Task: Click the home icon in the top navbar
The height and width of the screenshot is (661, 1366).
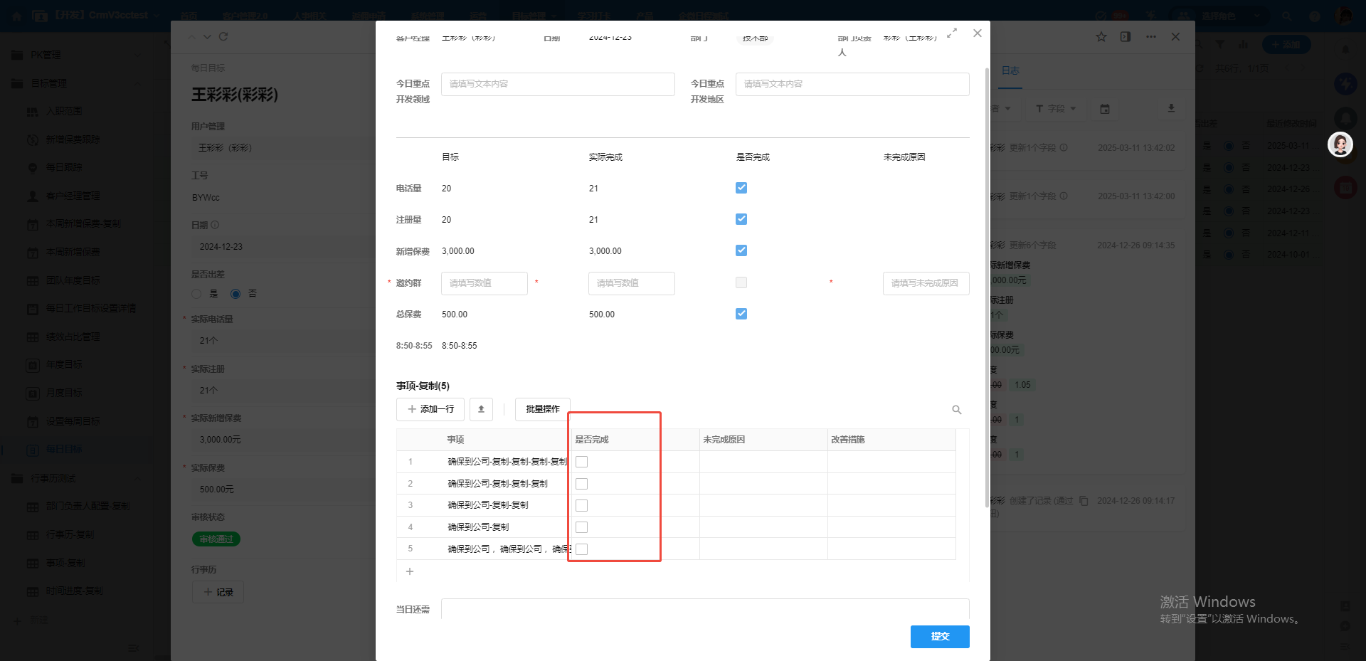Action: pyautogui.click(x=16, y=15)
